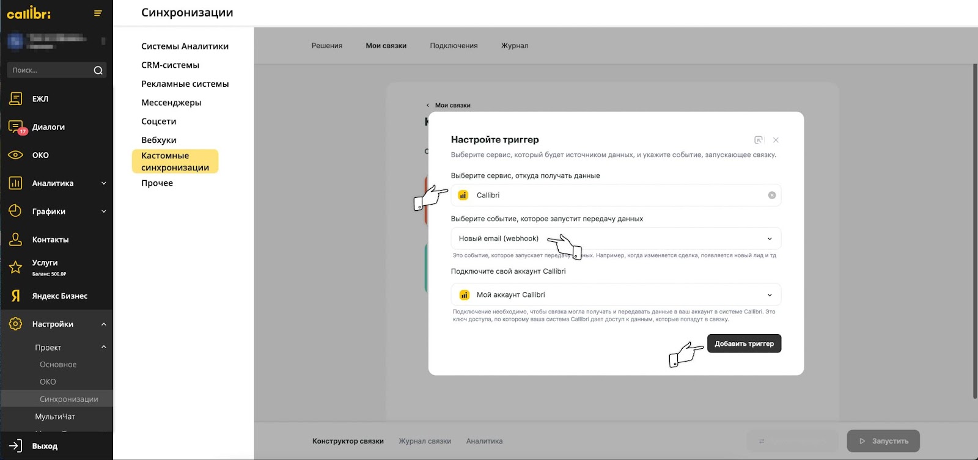The height and width of the screenshot is (460, 978).
Task: Switch to Подключения tab
Action: tap(454, 46)
